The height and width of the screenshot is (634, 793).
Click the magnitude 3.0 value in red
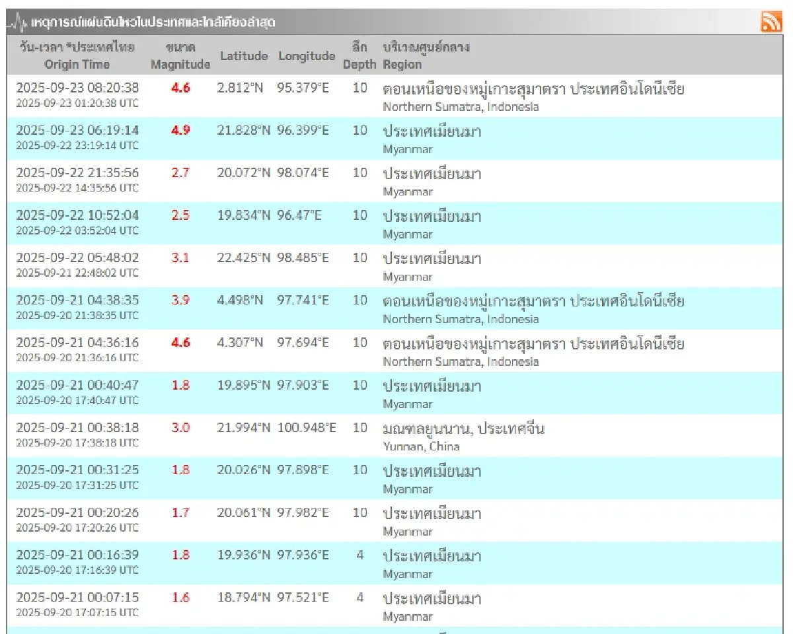181,428
